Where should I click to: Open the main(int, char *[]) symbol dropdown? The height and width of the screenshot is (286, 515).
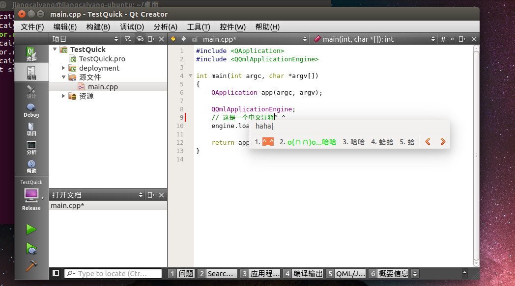[x=374, y=39]
